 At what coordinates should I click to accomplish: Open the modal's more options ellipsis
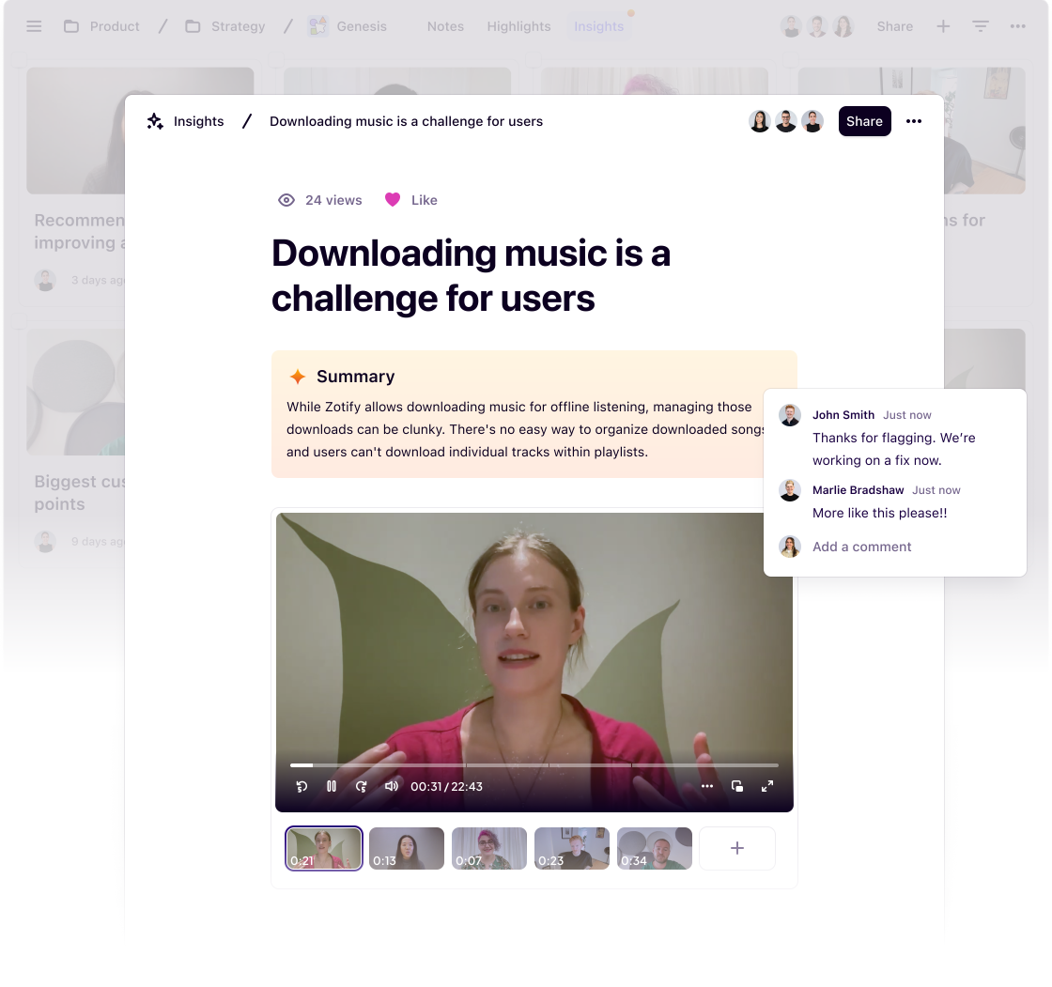point(913,121)
